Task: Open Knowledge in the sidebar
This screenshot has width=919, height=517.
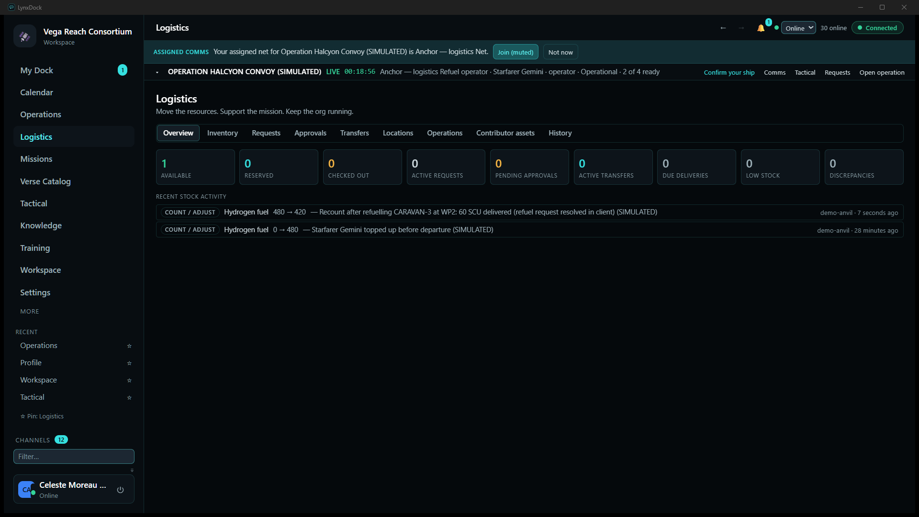Action: click(74, 225)
